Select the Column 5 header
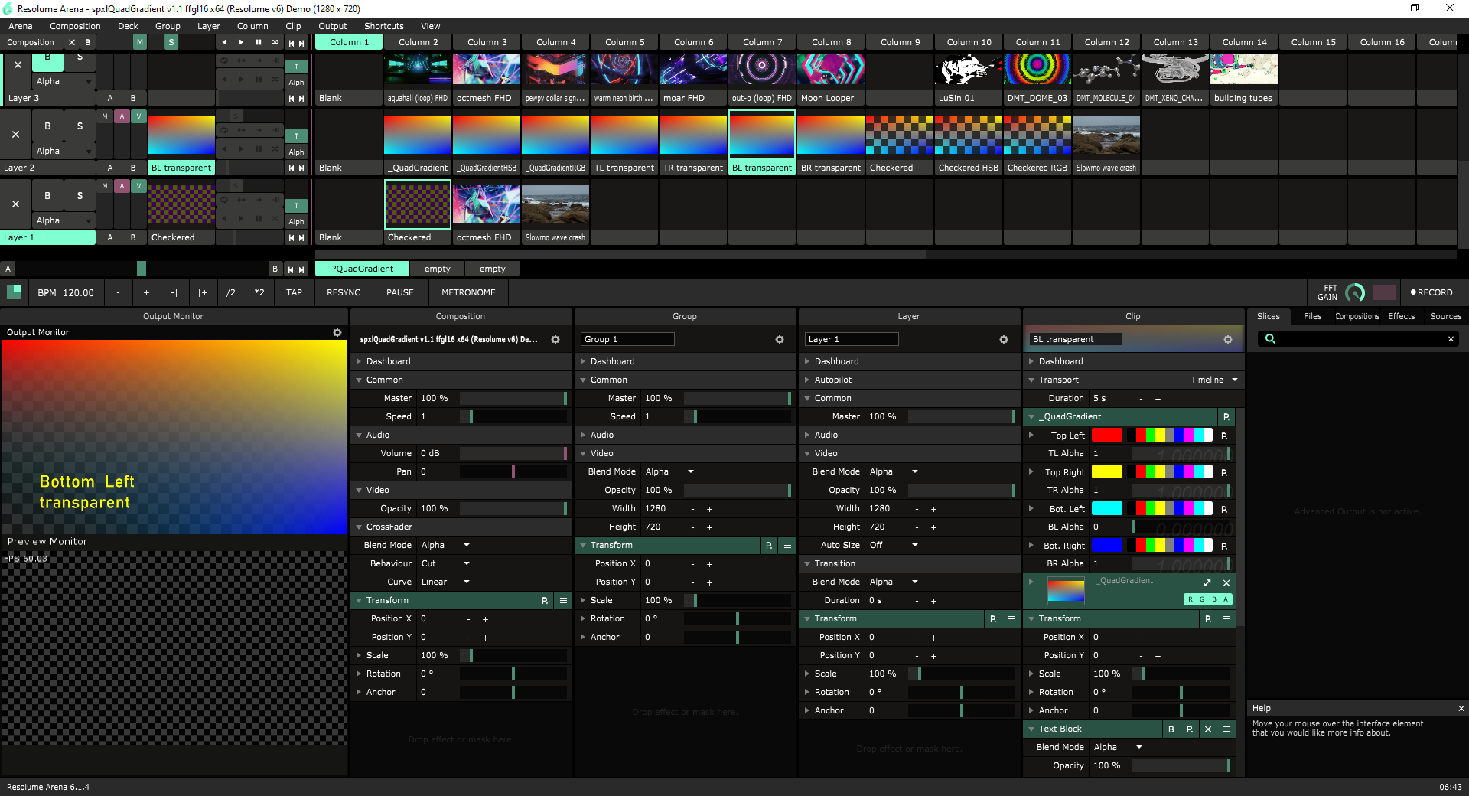 (x=624, y=43)
